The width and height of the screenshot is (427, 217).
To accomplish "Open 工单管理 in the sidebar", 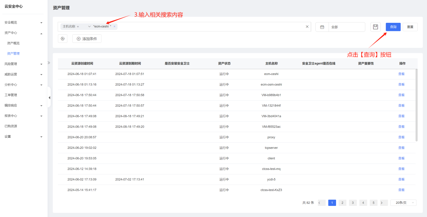I will [11, 95].
